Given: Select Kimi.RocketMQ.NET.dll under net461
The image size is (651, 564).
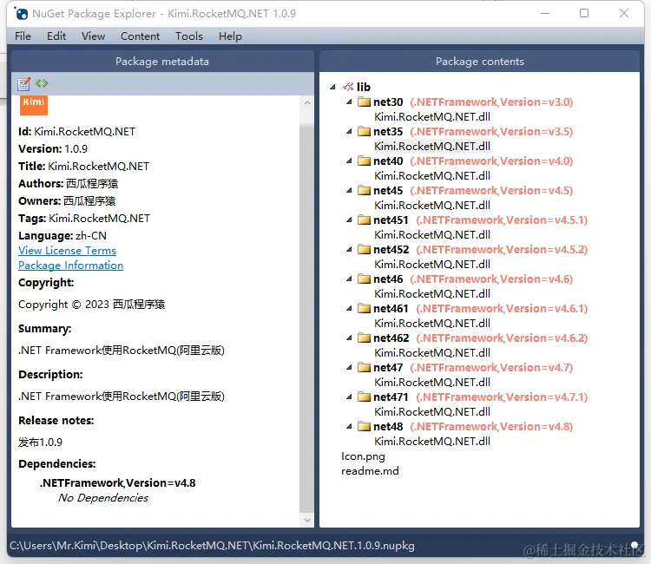Looking at the screenshot, I should [432, 323].
